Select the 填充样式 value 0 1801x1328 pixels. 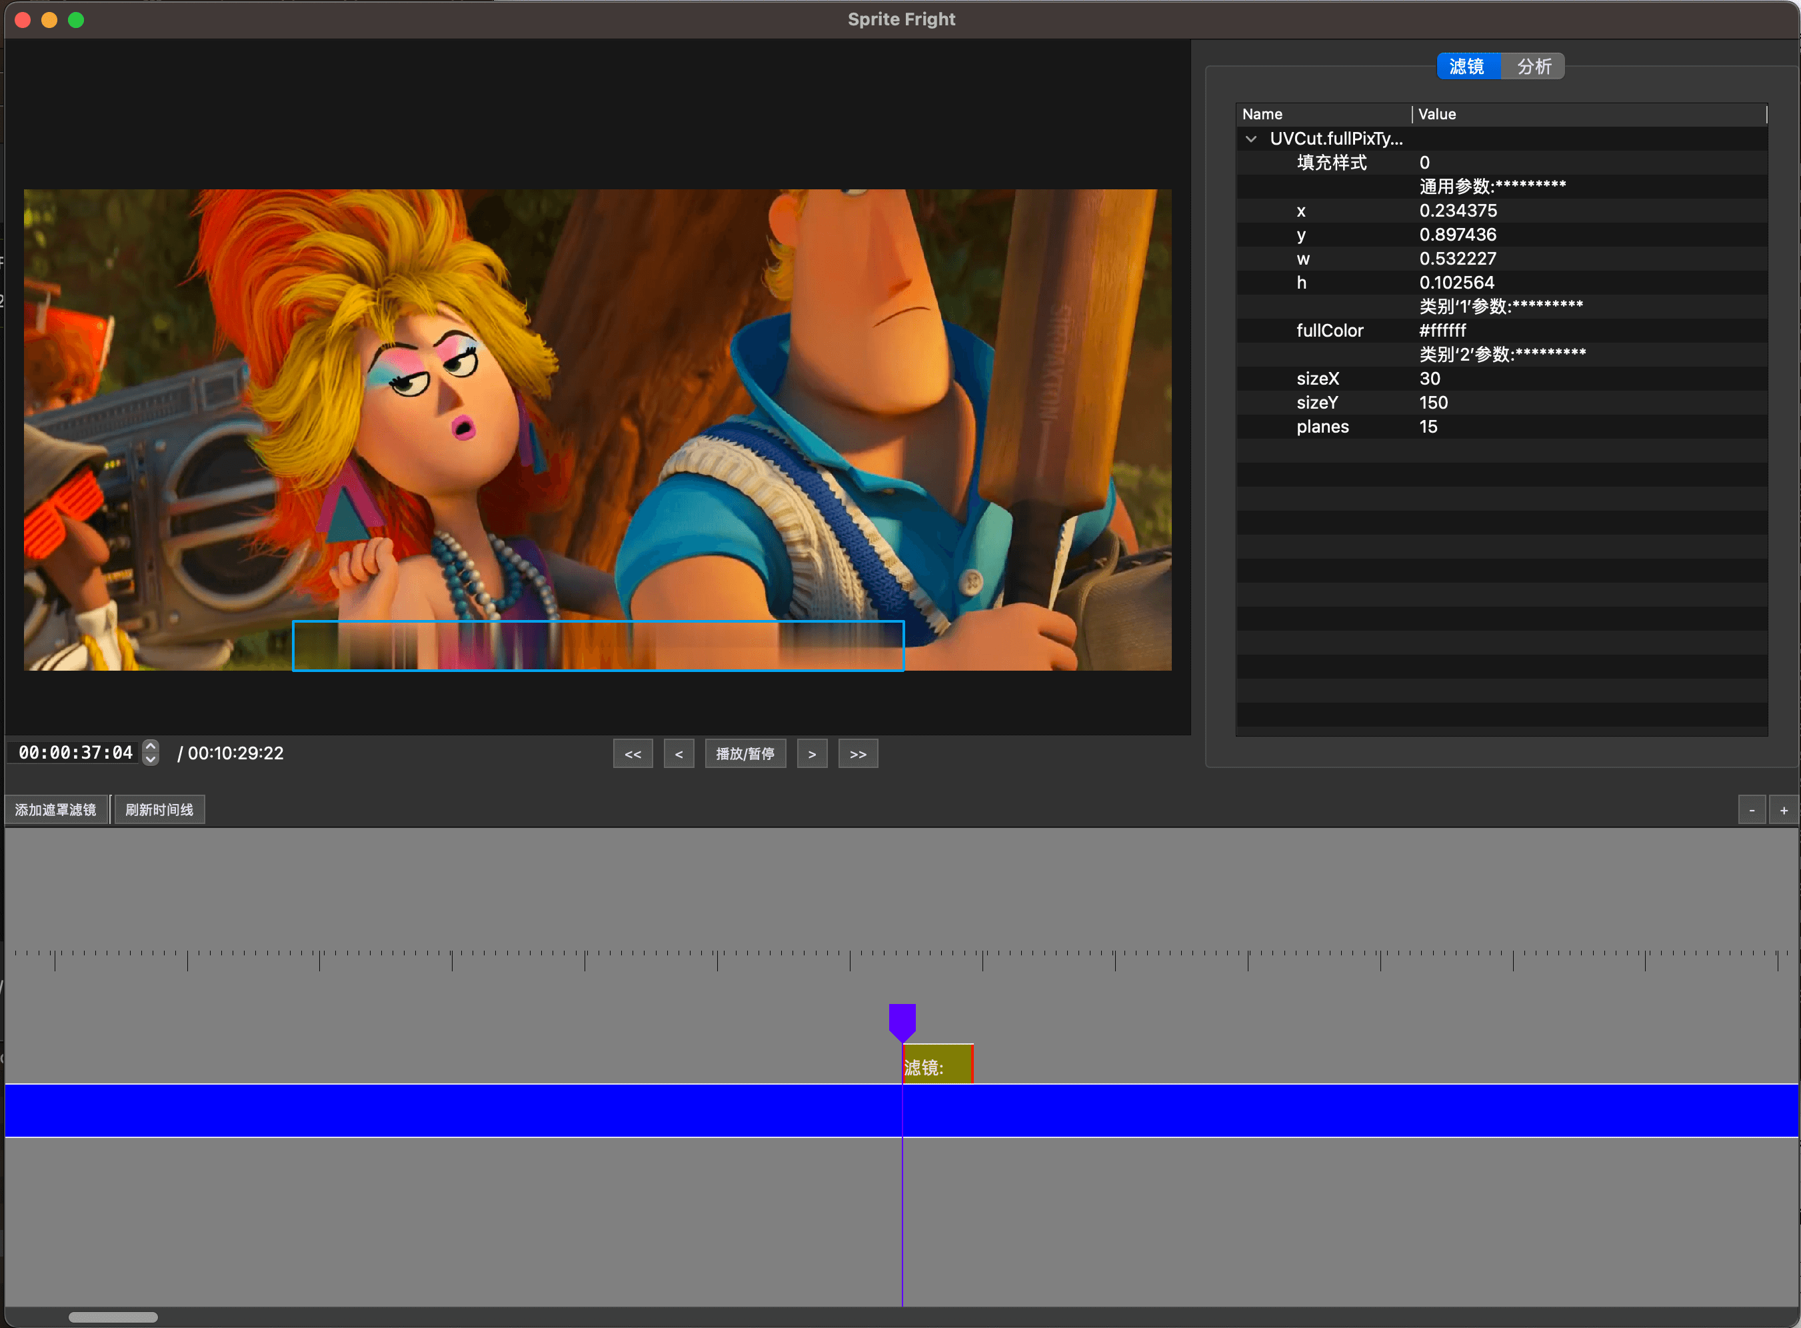coord(1424,163)
